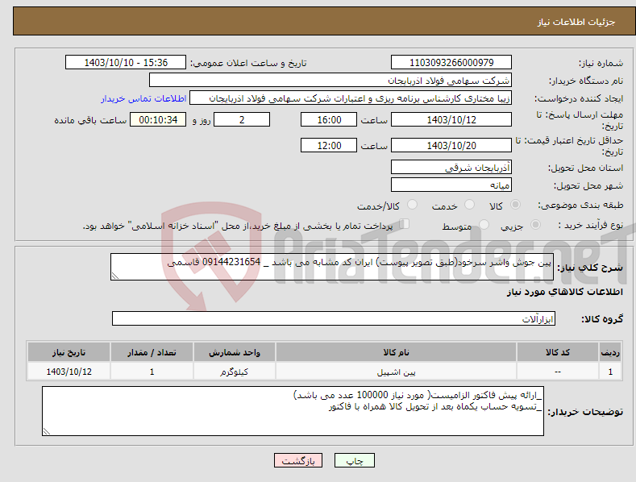Click the buyer name field شرکت سهامی فولاد اذربایجان
The width and height of the screenshot is (636, 482).
point(330,81)
